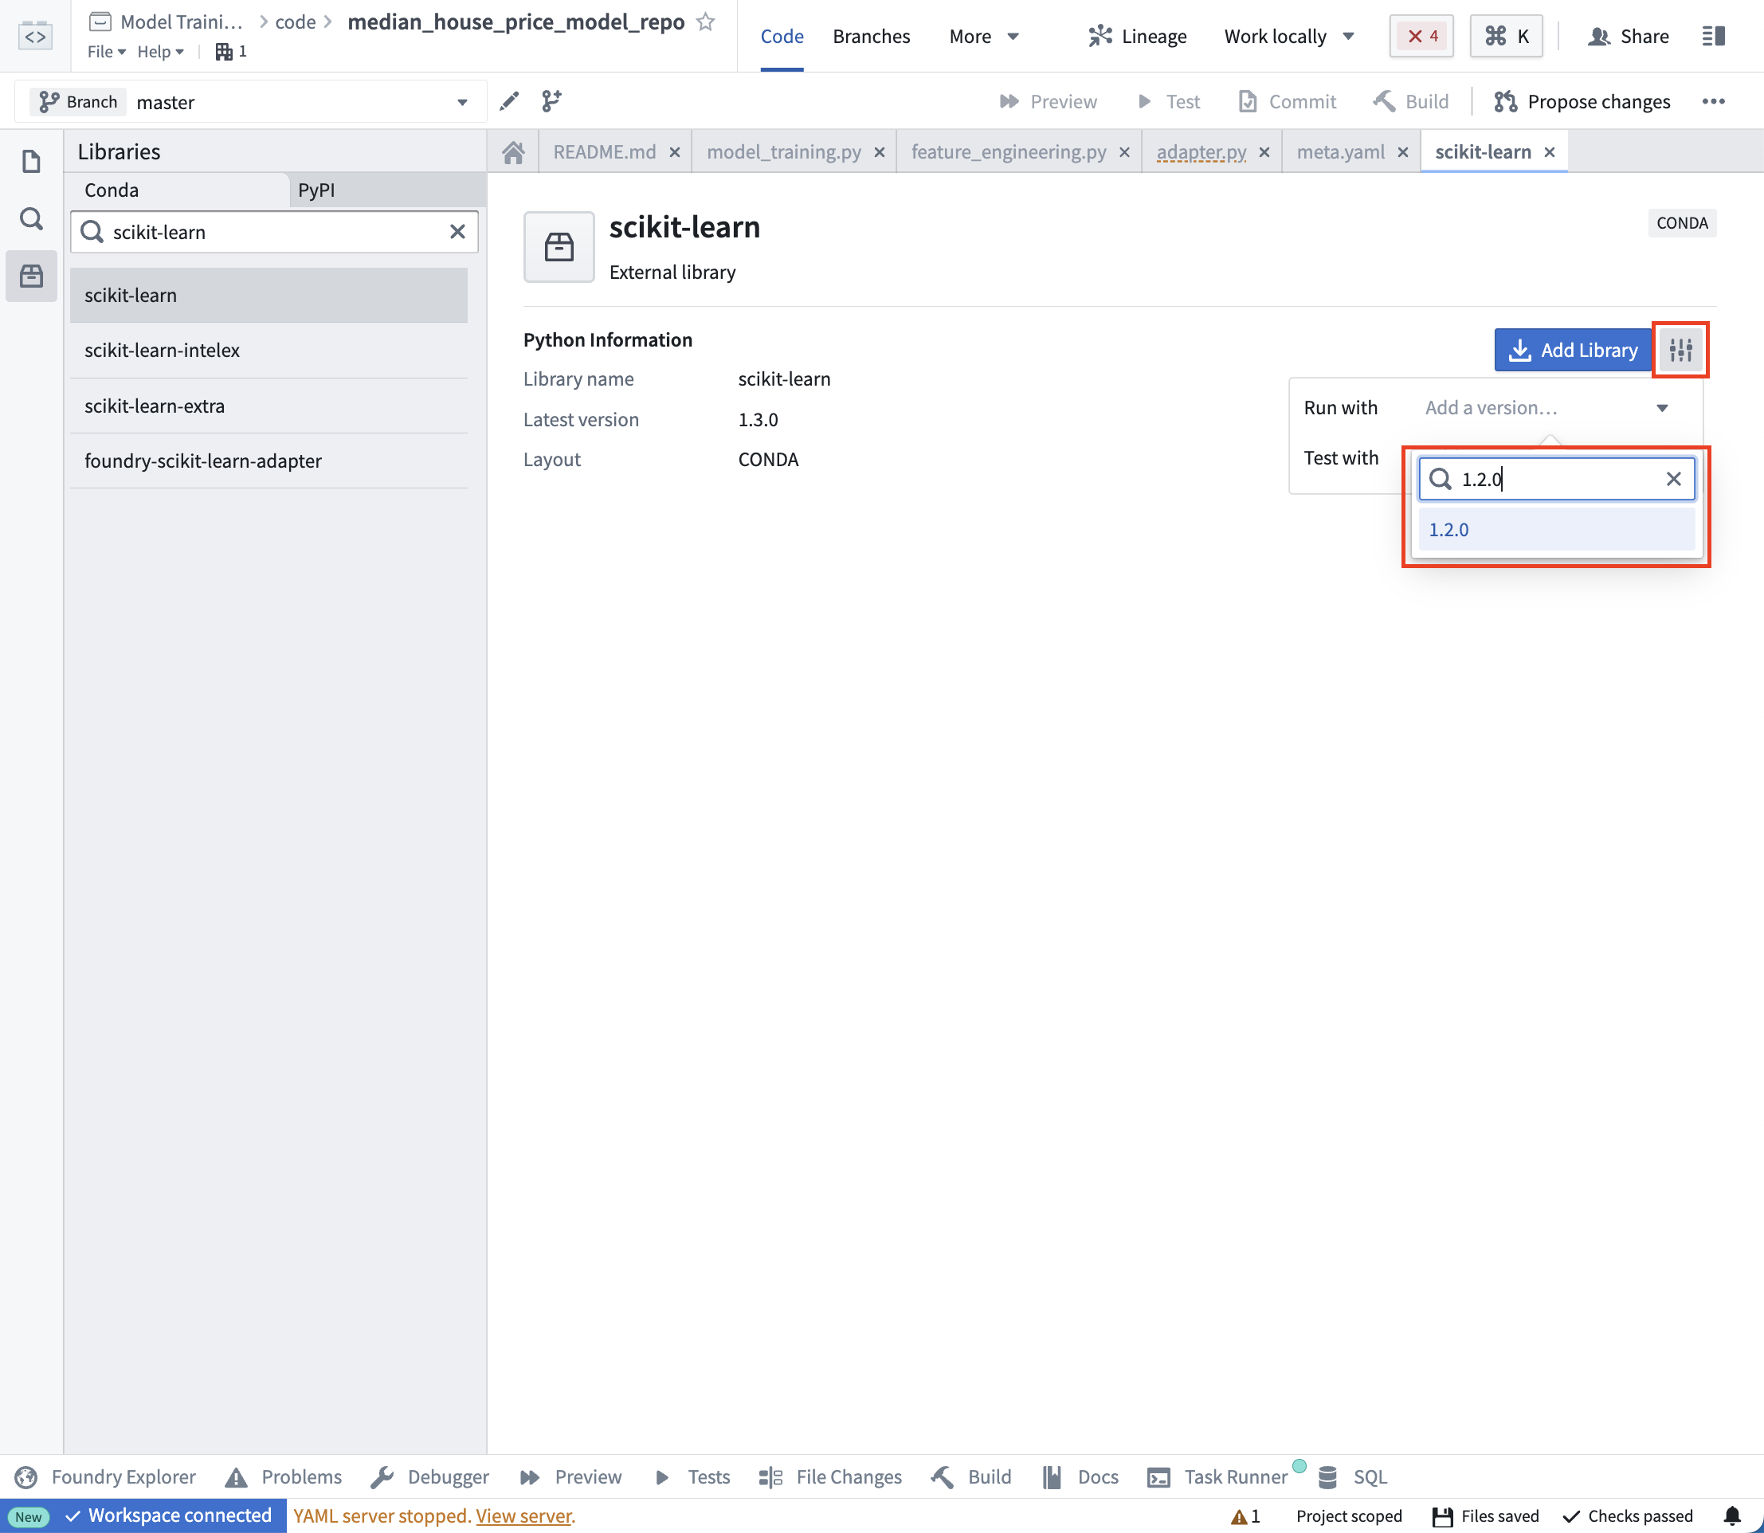Open the Branches tab

(871, 36)
